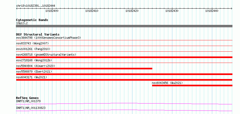
Task: Click the red bar of nsv6043456
Action: pos(192,85)
